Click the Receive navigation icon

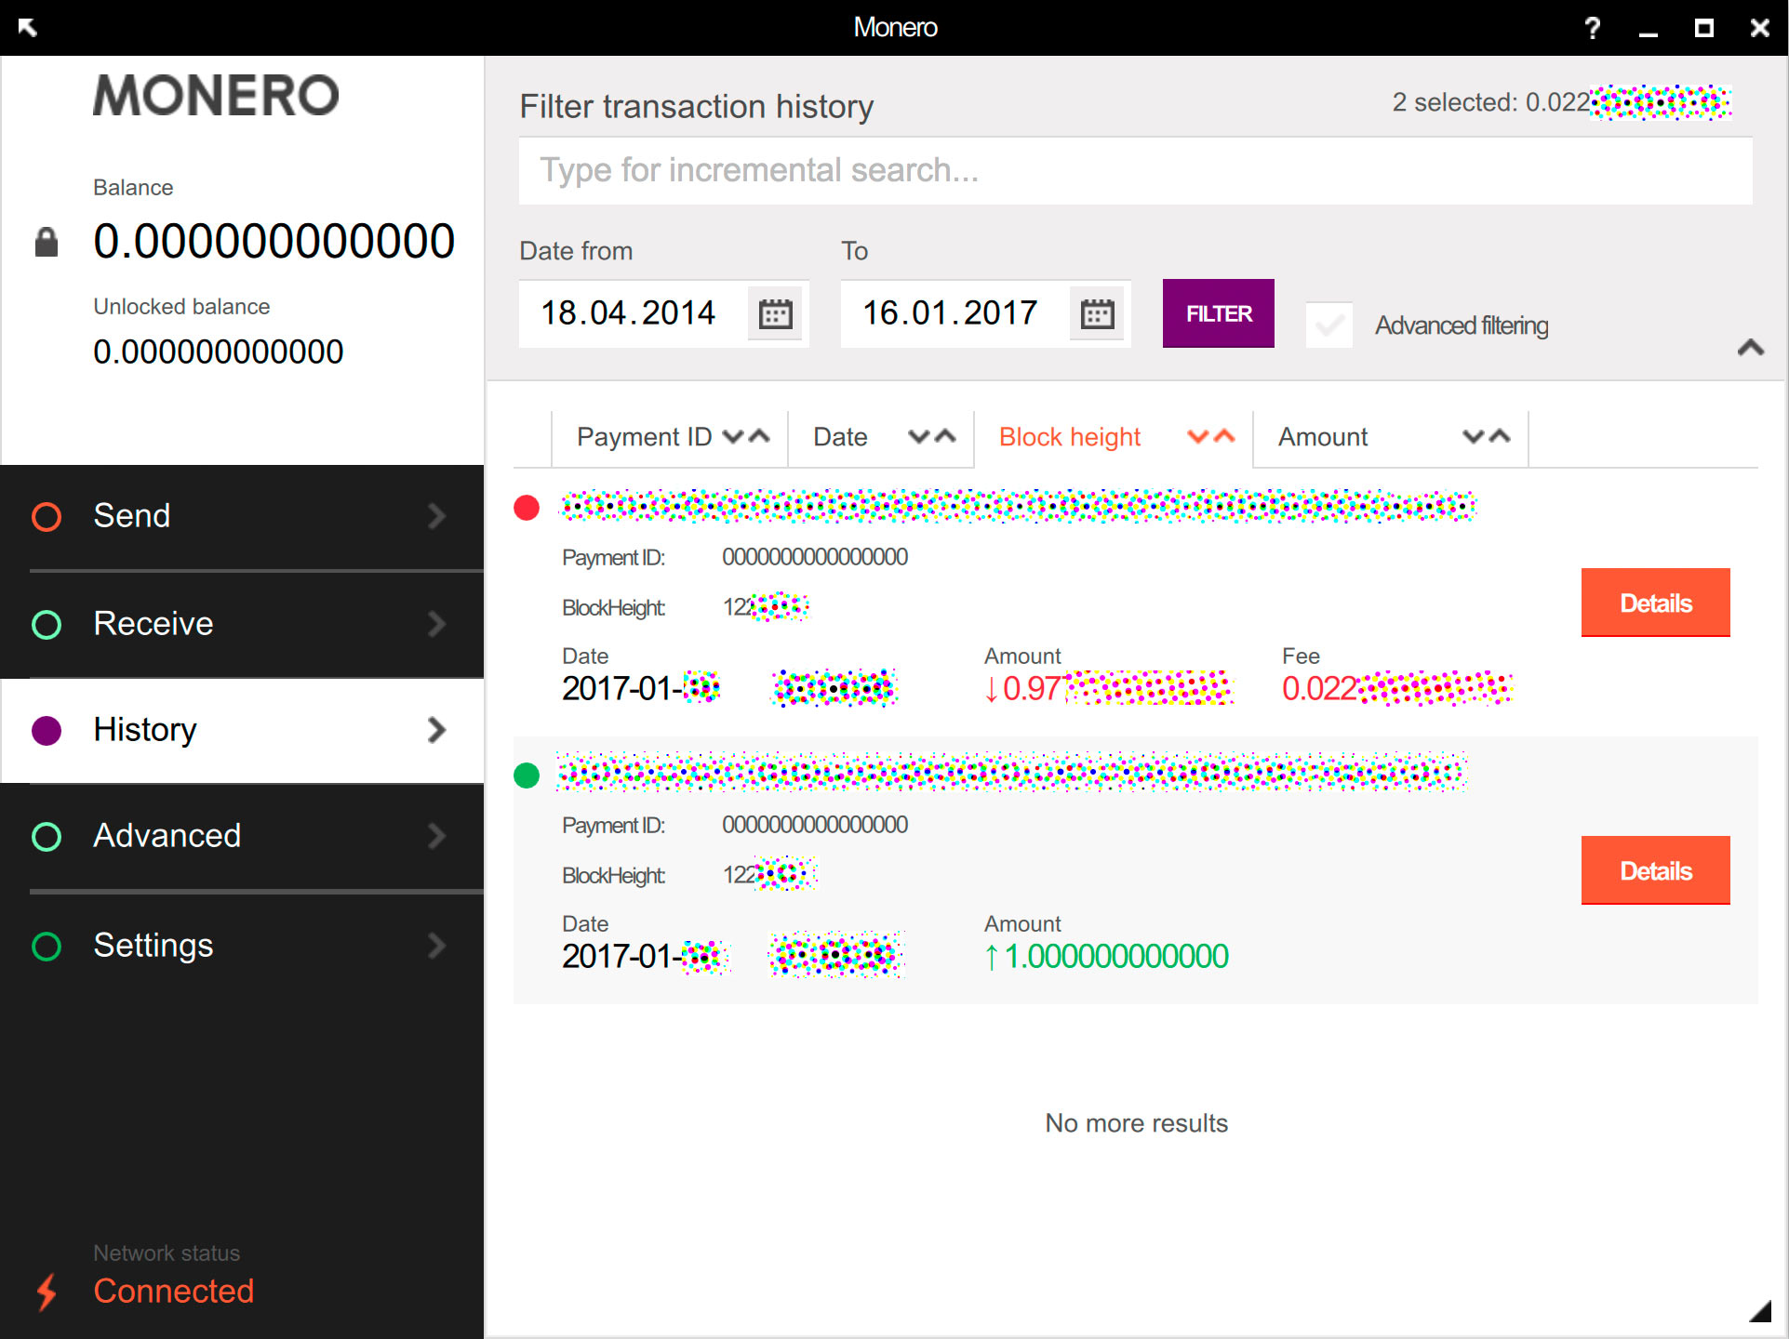(49, 622)
